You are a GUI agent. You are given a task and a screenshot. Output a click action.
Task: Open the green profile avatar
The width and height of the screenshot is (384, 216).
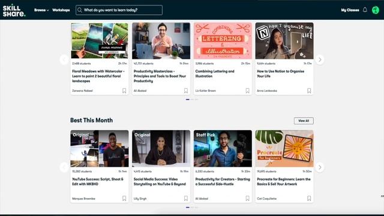376,10
